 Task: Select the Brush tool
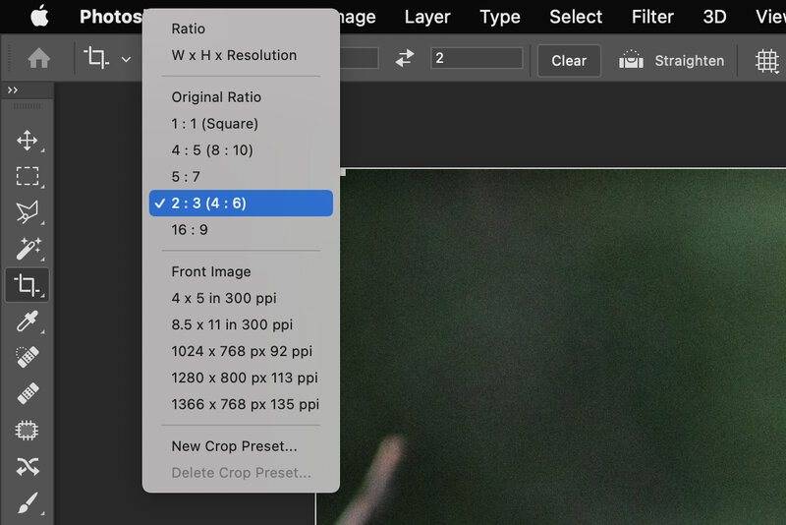click(28, 503)
